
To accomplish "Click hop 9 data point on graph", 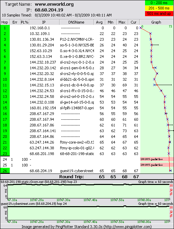I will (x=157, y=73).
